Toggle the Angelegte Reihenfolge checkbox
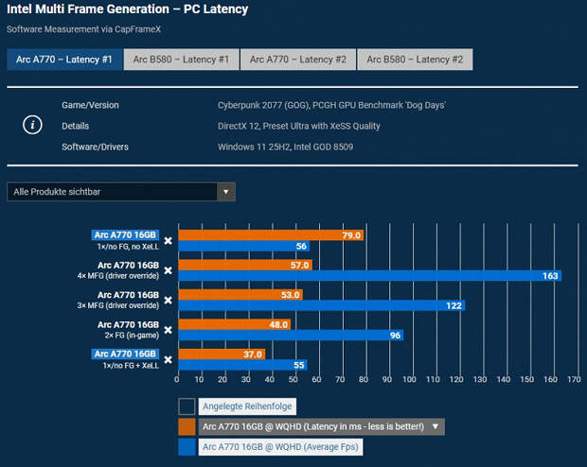Screen dimensions: 587x467 [187, 406]
